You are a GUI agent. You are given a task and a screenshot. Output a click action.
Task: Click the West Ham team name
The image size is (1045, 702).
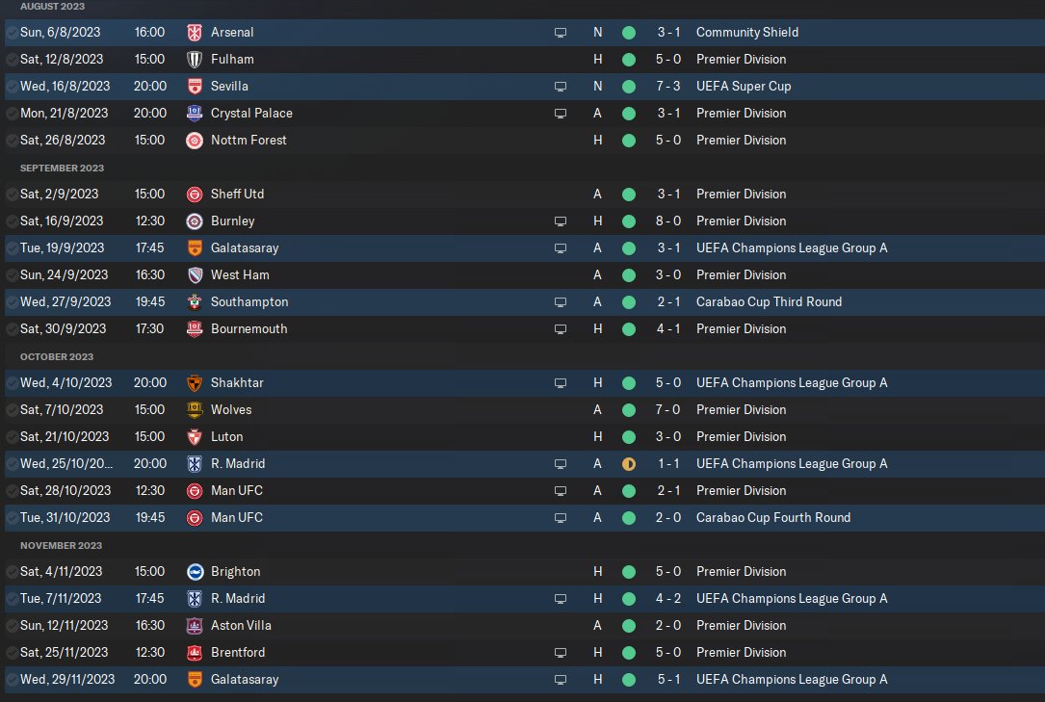[x=240, y=274]
